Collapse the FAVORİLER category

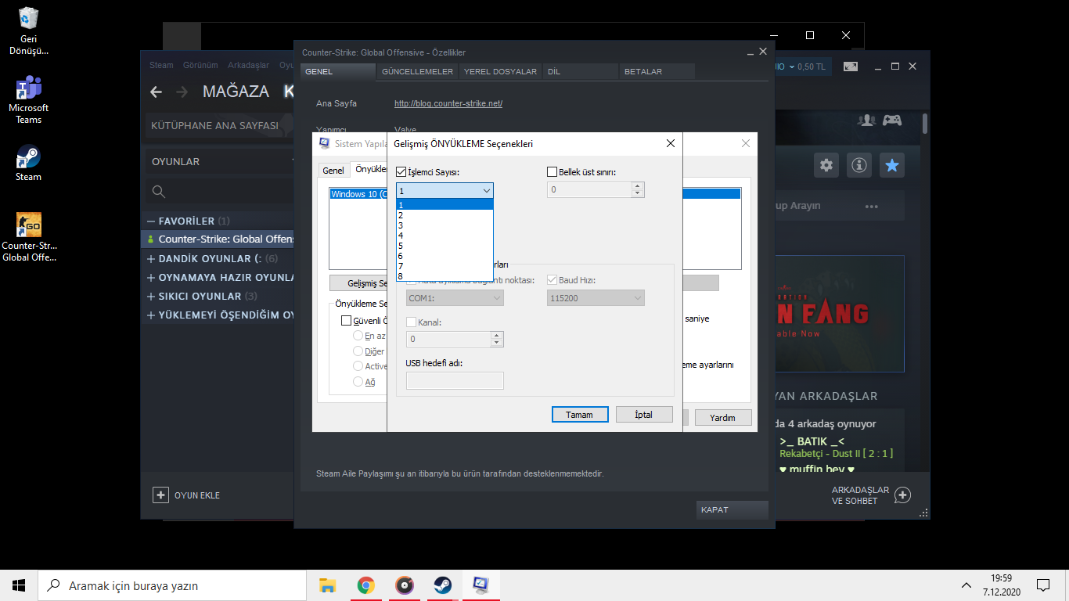click(x=152, y=221)
